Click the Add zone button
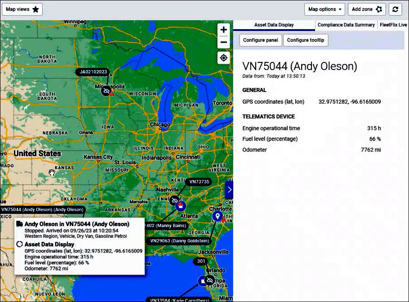Screen dimensions: 409x302 pos(366,9)
